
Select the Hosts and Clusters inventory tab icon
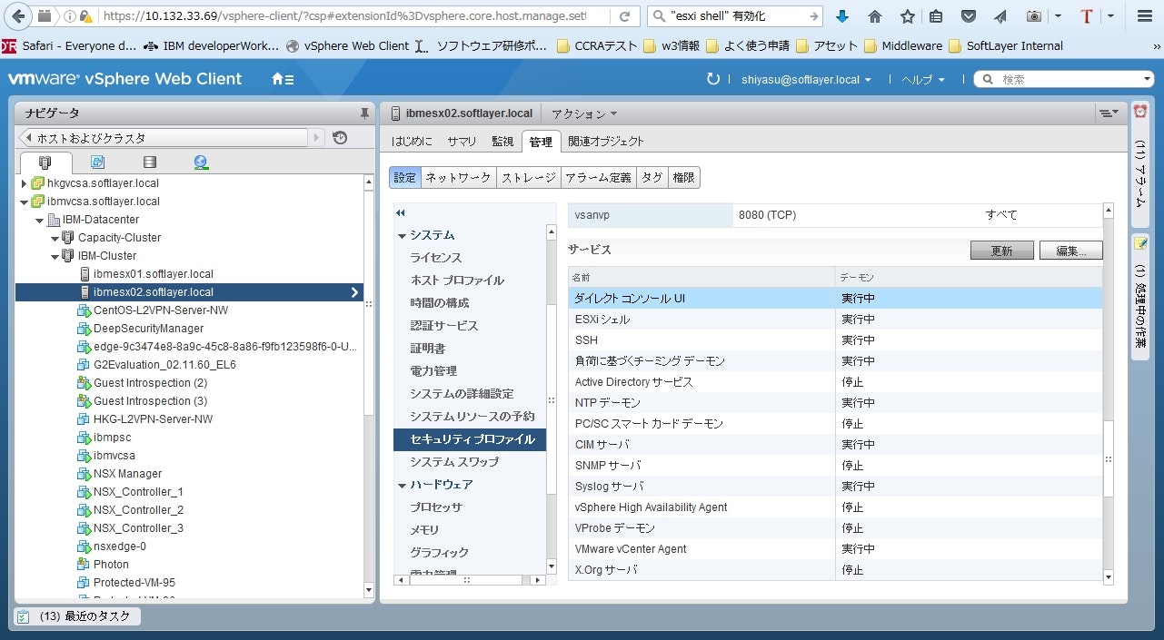click(45, 162)
